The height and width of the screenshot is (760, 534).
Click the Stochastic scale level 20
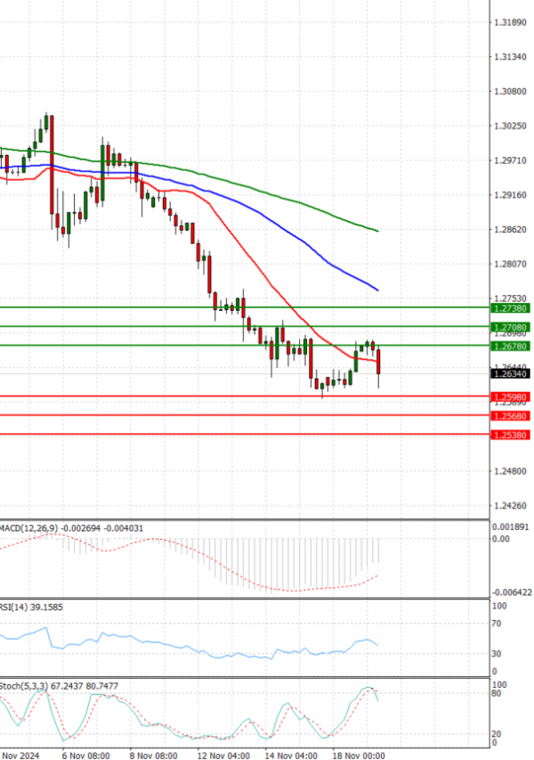coord(497,734)
